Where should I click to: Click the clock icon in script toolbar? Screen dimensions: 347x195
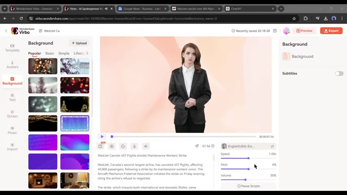[123, 146]
